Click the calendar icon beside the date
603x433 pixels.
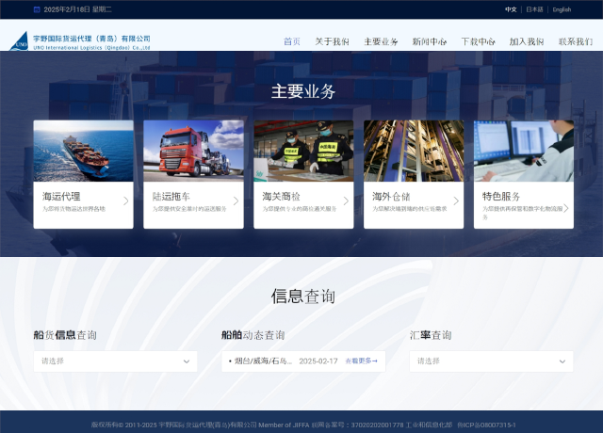click(x=37, y=9)
